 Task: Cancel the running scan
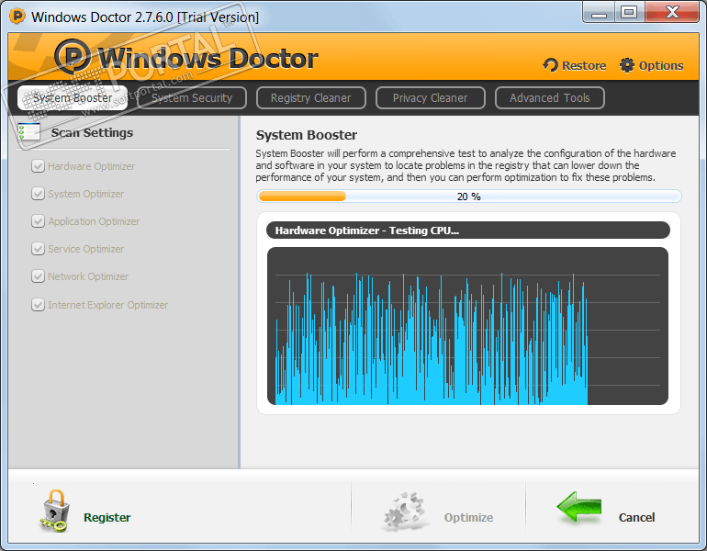pyautogui.click(x=636, y=517)
